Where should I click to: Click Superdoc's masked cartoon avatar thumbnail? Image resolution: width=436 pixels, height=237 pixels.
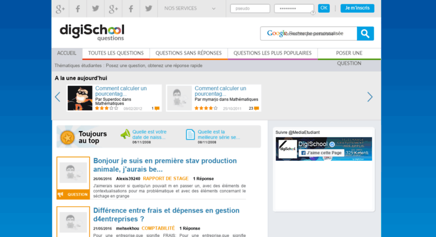pos(80,98)
